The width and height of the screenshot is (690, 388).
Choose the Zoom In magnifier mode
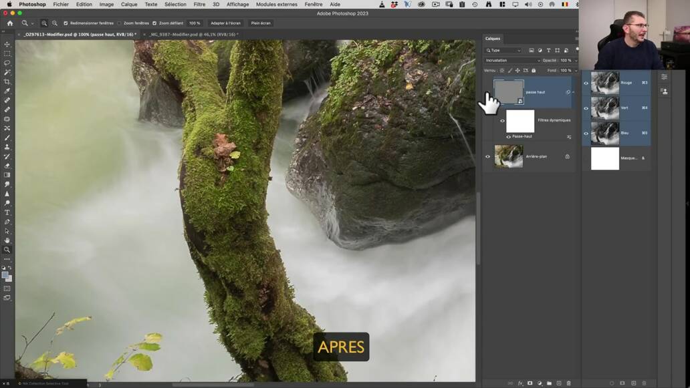(44, 23)
